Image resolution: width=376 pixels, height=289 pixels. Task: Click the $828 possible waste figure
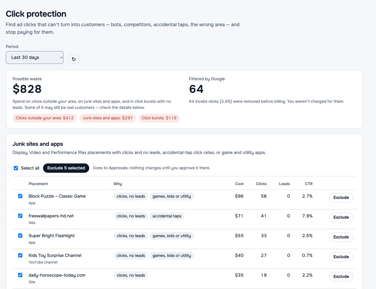point(27,89)
